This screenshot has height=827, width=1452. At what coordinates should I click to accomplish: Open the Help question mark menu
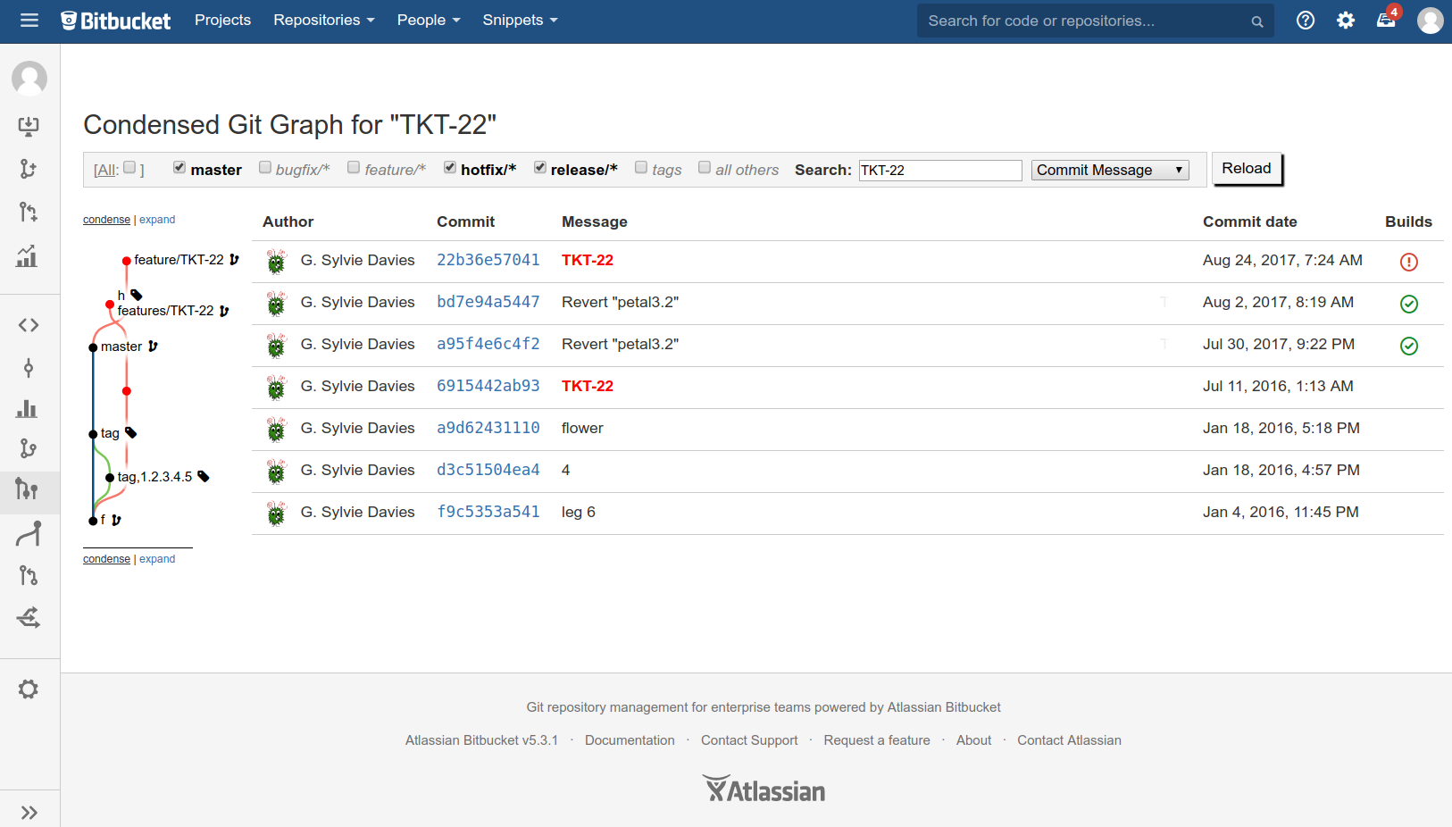coord(1306,20)
